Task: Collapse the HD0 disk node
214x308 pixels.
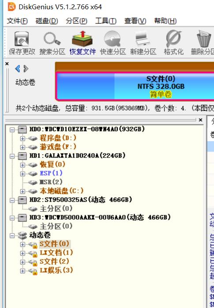Action: 12,130
